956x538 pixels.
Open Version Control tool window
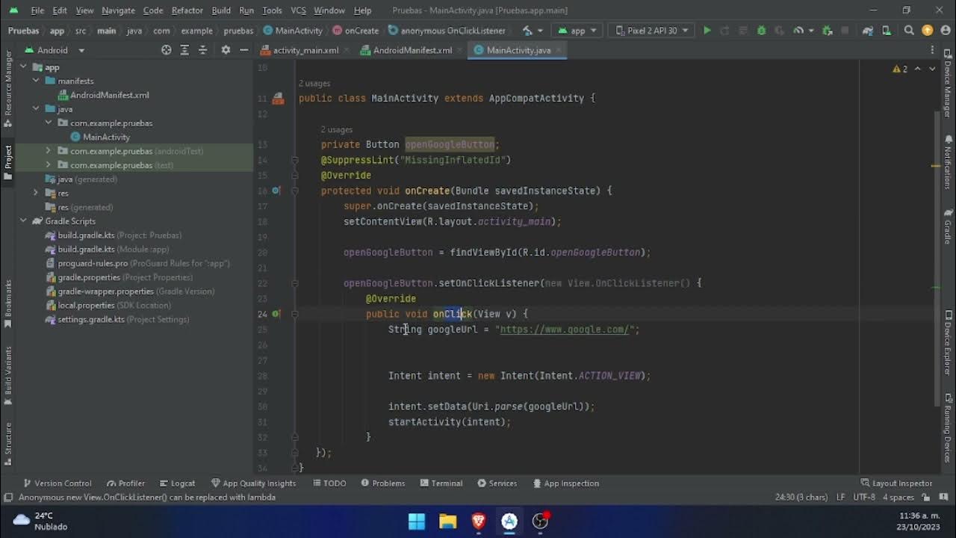click(57, 483)
